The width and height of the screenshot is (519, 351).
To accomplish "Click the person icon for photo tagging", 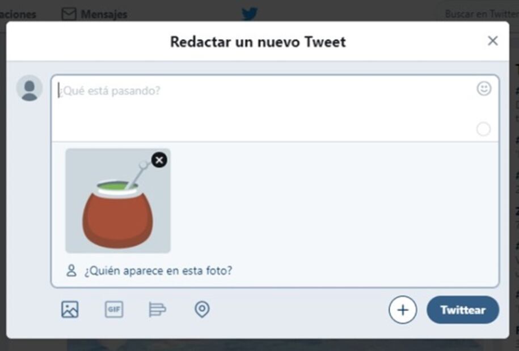I will click(x=71, y=271).
